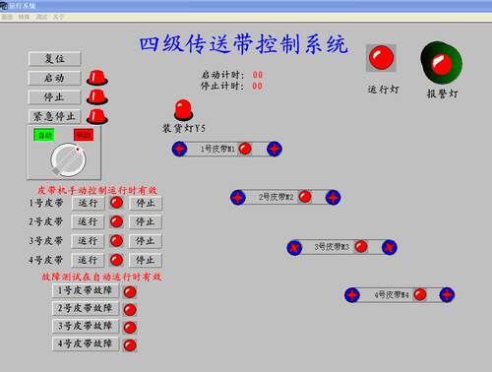Viewport: 492px width, 372px height.
Task: Click the right roller of 4号皮带M4 conveyor
Action: click(447, 295)
